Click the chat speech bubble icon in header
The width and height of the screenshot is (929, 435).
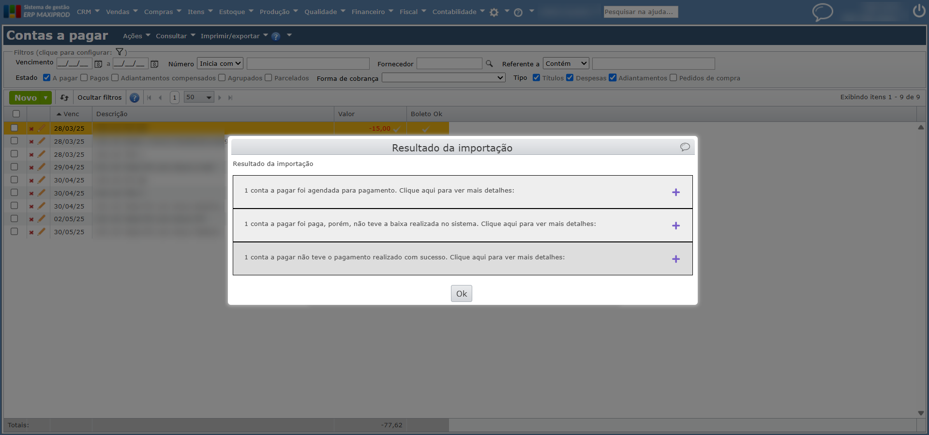pyautogui.click(x=823, y=12)
